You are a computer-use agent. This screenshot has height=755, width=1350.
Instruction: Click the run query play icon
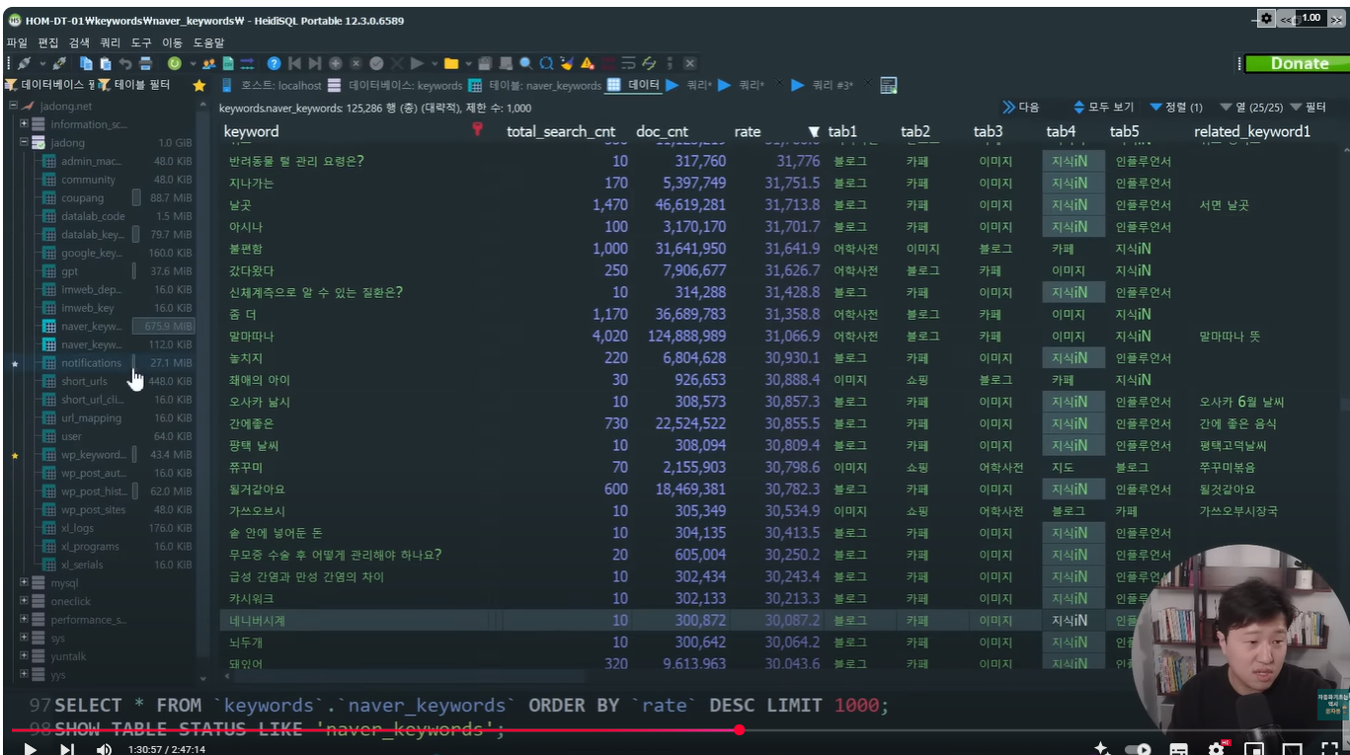pyautogui.click(x=416, y=63)
